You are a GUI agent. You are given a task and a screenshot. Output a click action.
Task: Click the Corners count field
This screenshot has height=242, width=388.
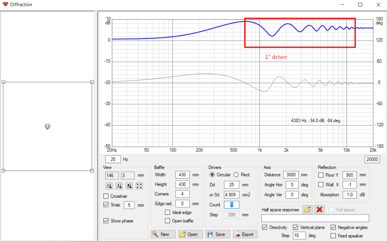(182, 194)
